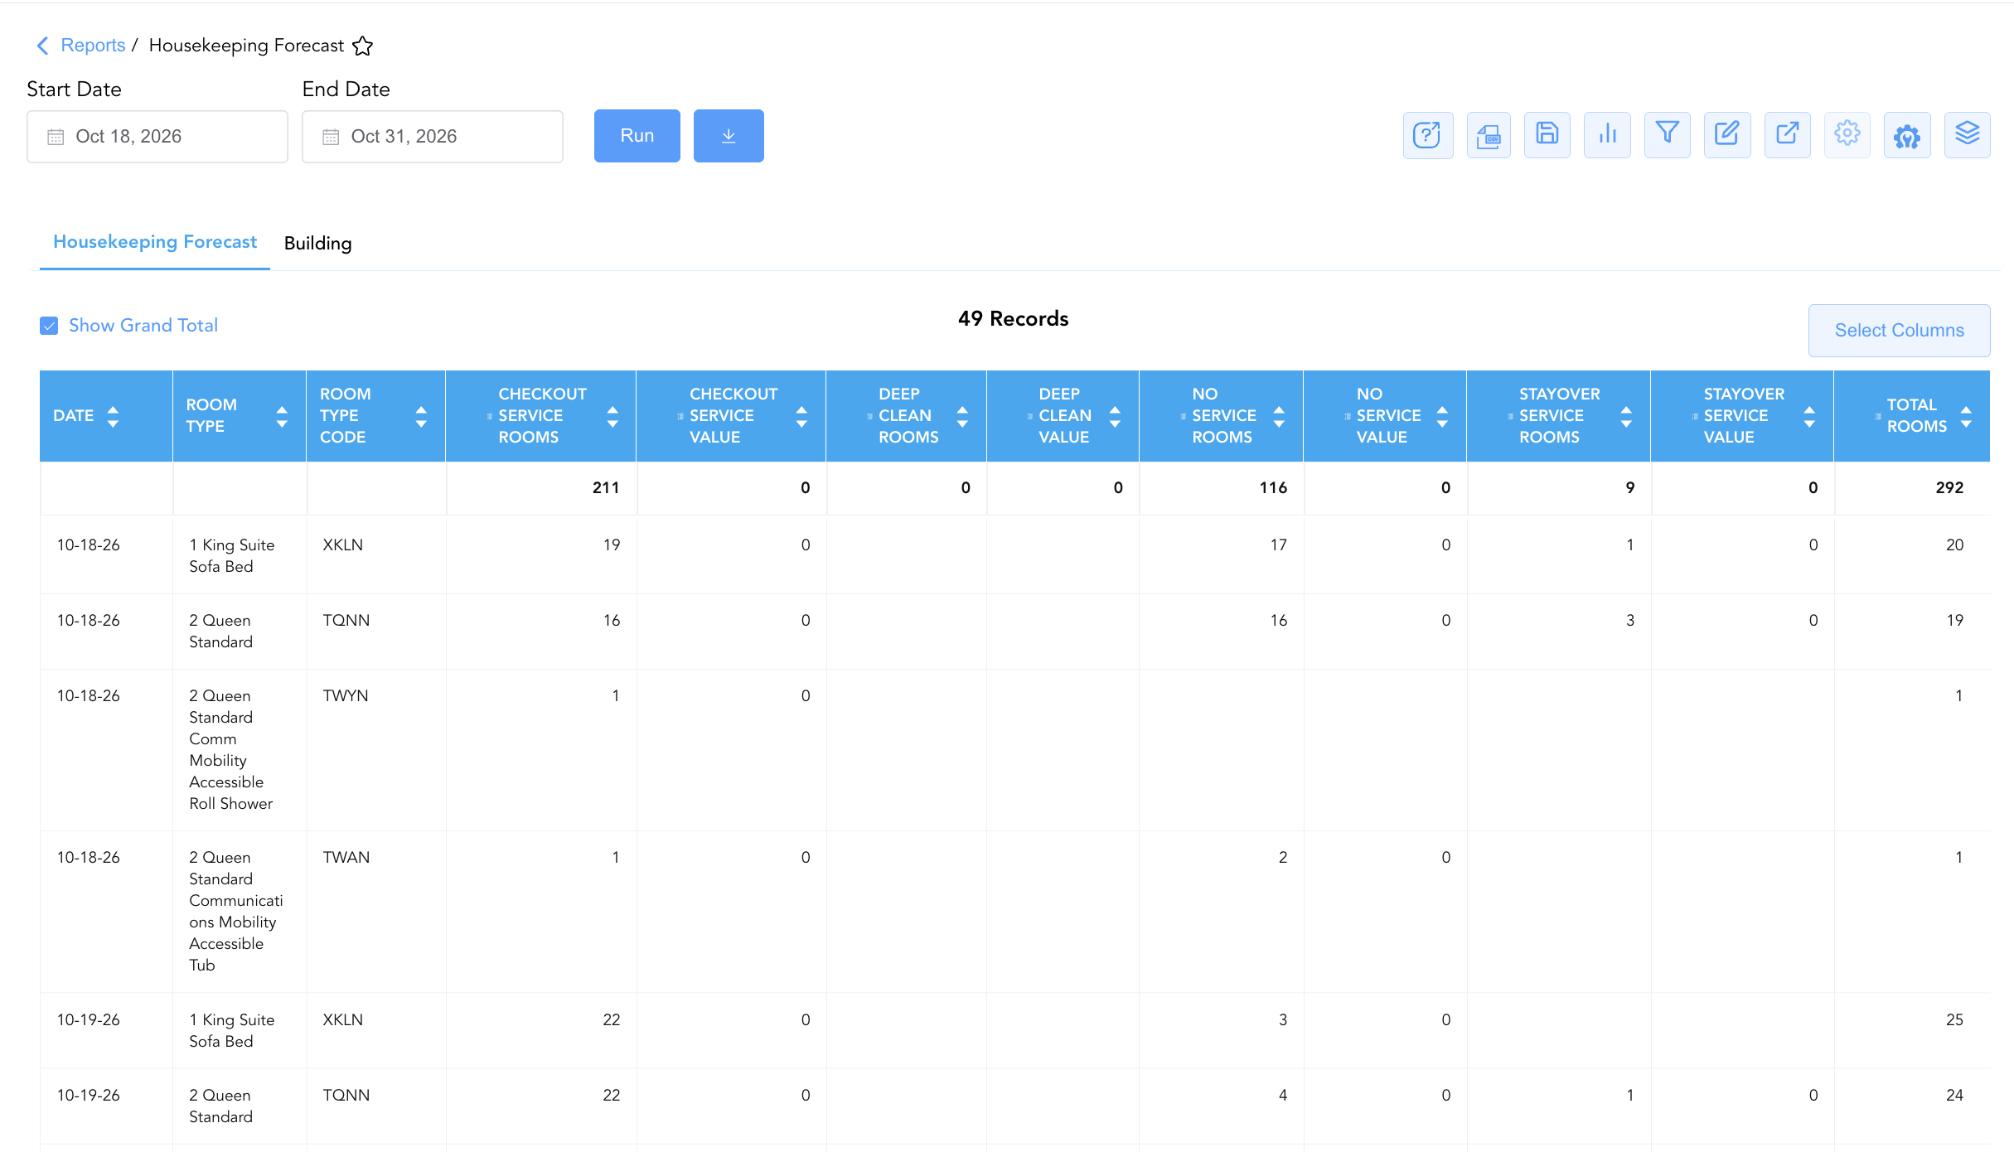This screenshot has height=1152, width=2014.
Task: Favorite the report with star icon
Action: (x=362, y=46)
